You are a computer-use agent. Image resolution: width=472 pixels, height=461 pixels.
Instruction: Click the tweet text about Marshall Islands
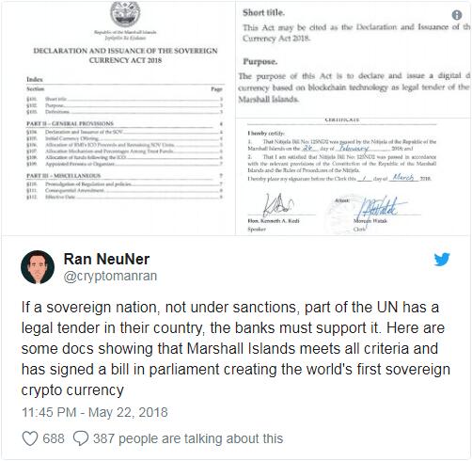pyautogui.click(x=236, y=348)
